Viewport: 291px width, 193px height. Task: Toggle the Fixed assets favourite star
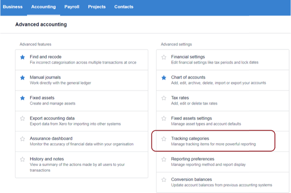23,98
